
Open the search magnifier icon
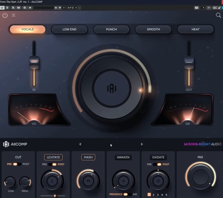(218, 15)
